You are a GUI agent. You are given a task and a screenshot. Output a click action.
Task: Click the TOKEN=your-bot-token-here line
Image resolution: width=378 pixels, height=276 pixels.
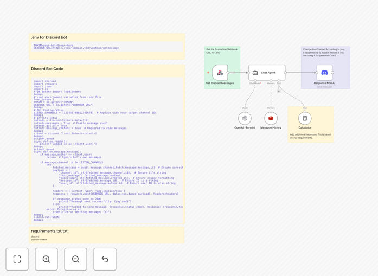53,46
